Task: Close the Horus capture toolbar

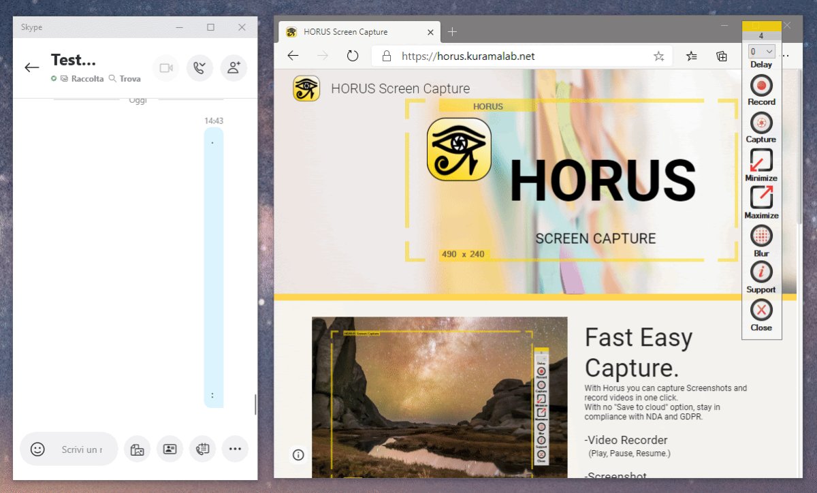Action: click(761, 310)
